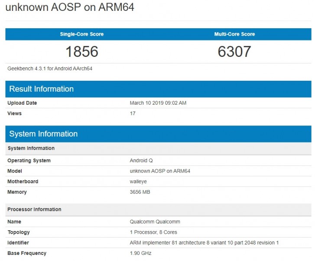Select the processor name Qualcomm Qualcomm
This screenshot has width=315, height=261.
pyautogui.click(x=155, y=222)
